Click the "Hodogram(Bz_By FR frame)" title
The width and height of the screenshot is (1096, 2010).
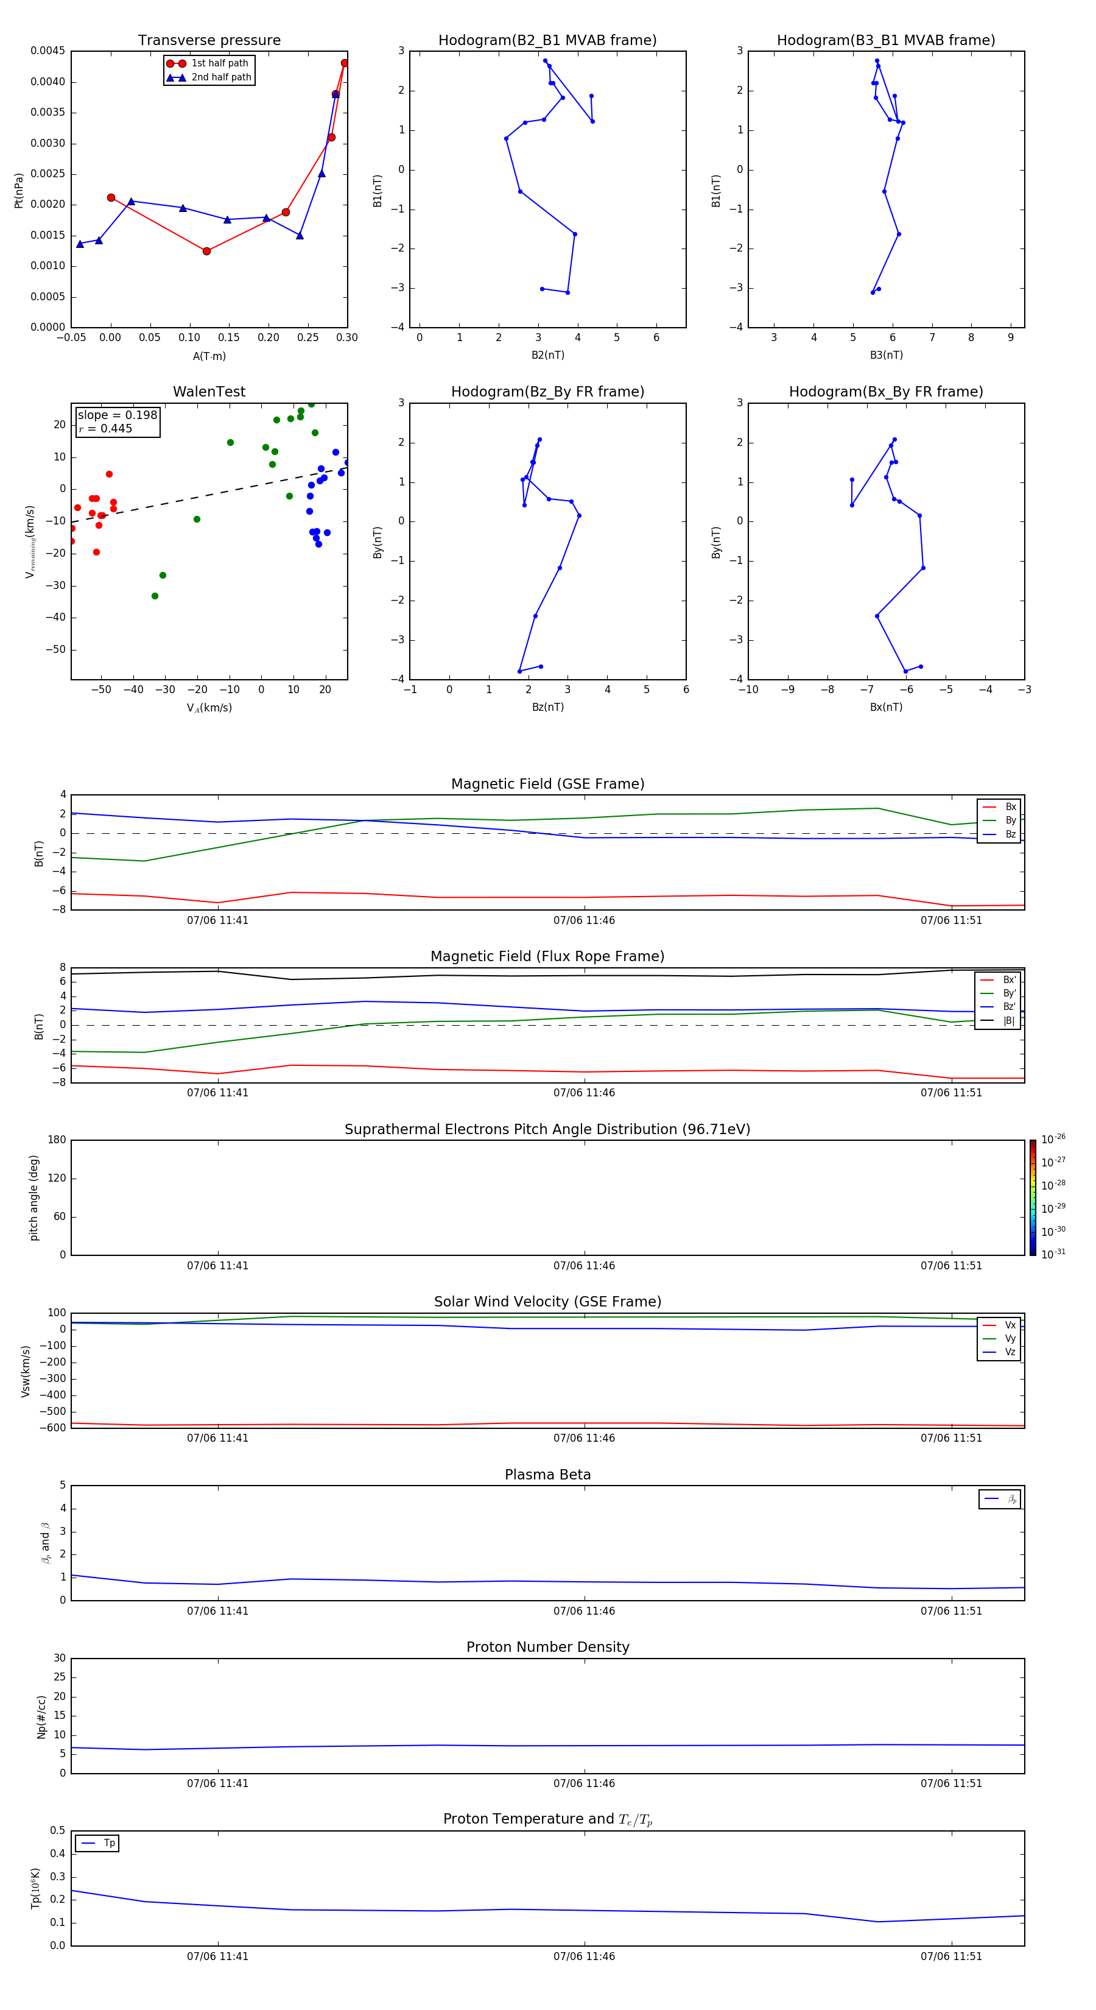pos(547,392)
